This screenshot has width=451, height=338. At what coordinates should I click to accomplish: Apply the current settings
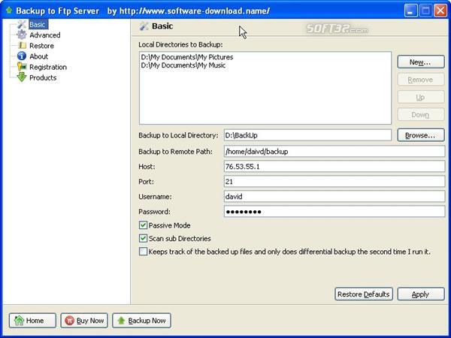[421, 294]
